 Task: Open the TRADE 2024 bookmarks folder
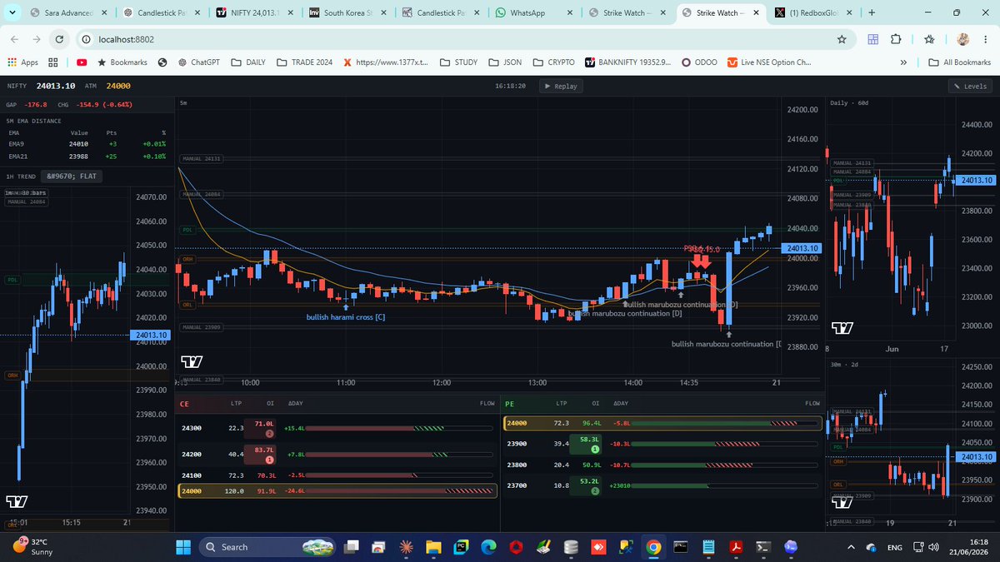point(304,62)
